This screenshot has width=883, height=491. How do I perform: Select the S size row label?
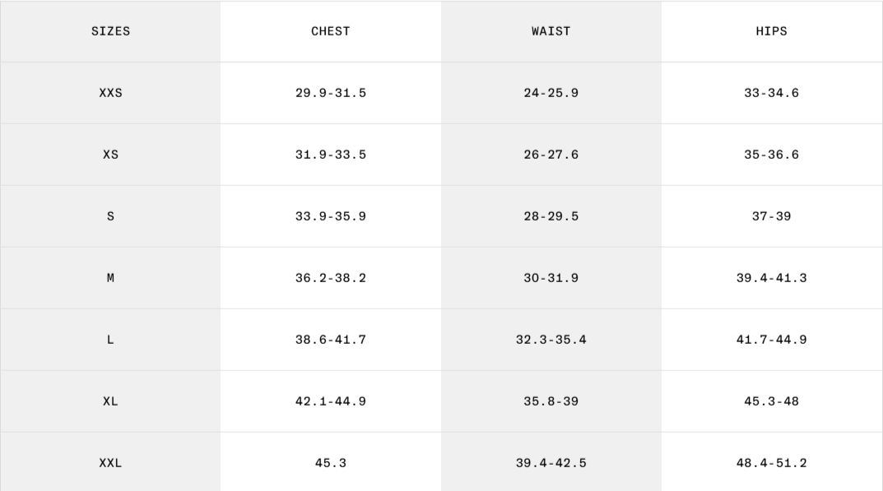pos(110,216)
